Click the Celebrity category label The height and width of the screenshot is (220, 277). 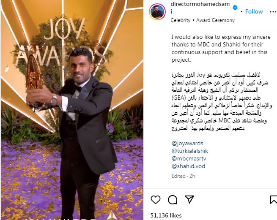click(181, 20)
